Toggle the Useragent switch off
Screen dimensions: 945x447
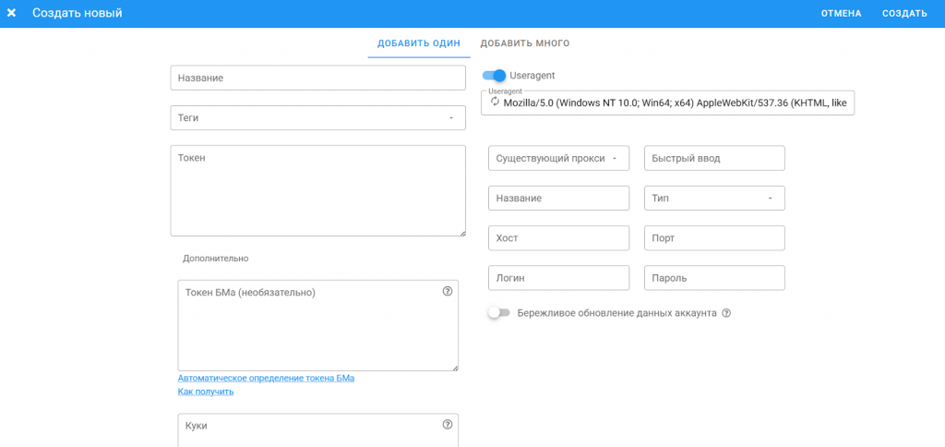pyautogui.click(x=496, y=76)
